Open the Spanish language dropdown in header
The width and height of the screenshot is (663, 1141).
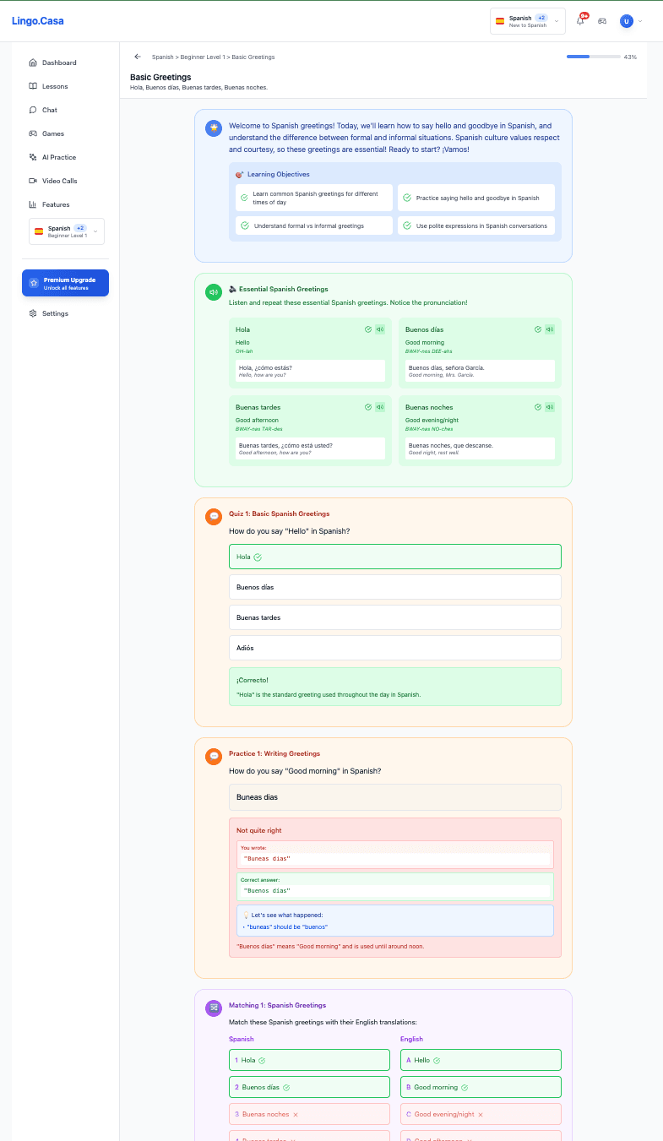click(x=527, y=21)
